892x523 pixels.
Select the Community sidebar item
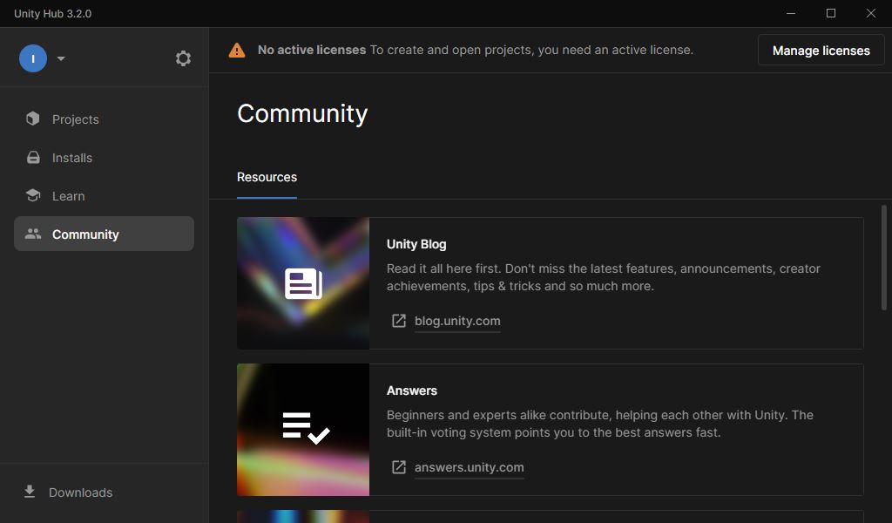[x=105, y=234]
